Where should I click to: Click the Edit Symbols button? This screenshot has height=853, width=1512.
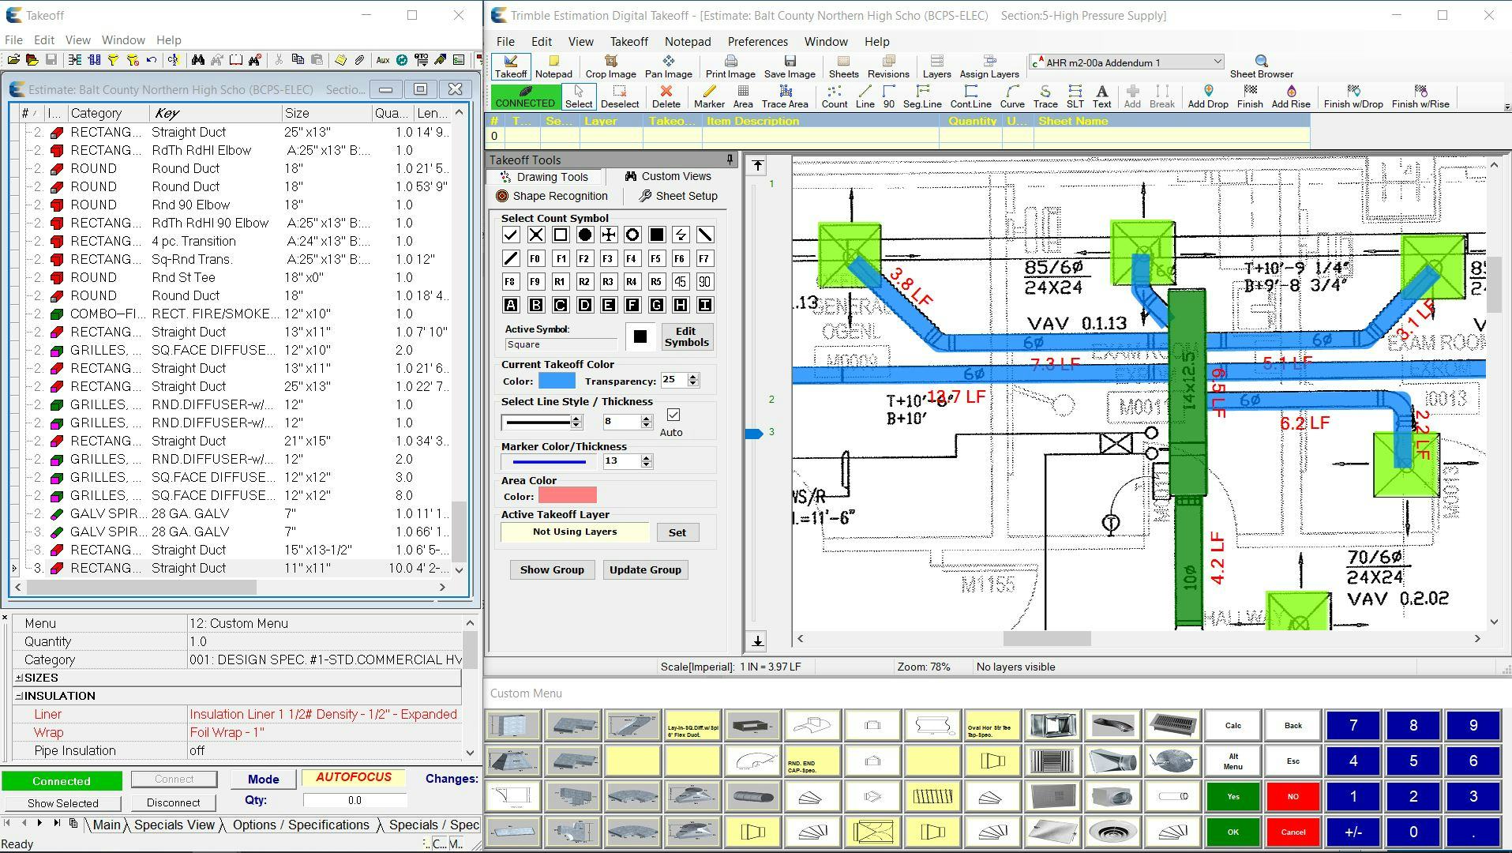[x=685, y=336]
